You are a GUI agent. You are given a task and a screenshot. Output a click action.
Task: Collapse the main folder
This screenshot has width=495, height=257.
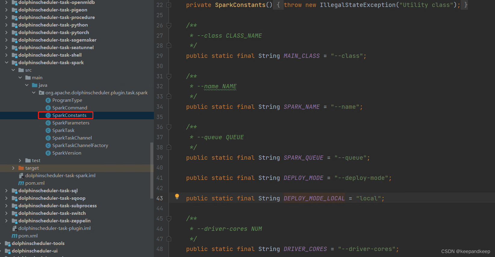[20, 78]
